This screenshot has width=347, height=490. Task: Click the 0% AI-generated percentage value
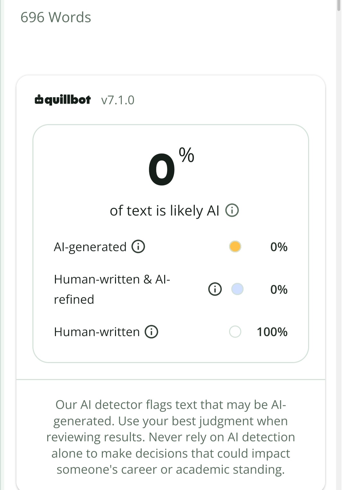279,247
